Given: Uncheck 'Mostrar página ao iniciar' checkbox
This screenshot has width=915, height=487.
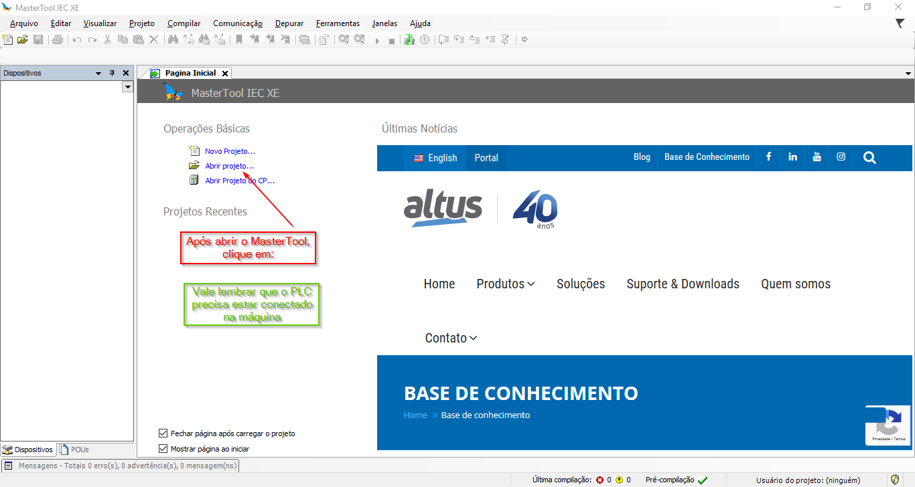Looking at the screenshot, I should click(163, 449).
